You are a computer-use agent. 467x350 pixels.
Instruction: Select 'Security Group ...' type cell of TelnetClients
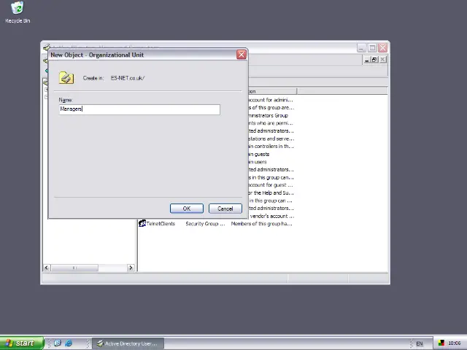205,224
